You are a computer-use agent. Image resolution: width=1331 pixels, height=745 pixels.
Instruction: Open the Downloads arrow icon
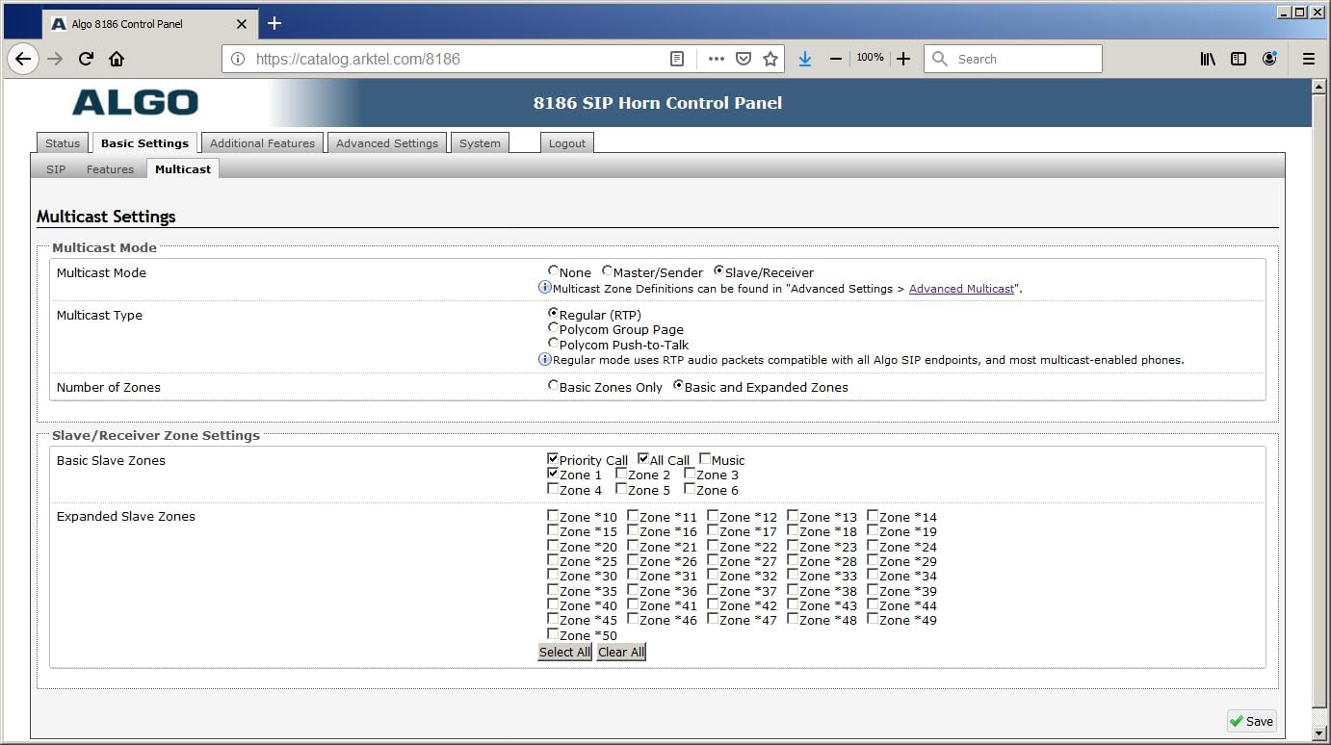click(x=805, y=59)
